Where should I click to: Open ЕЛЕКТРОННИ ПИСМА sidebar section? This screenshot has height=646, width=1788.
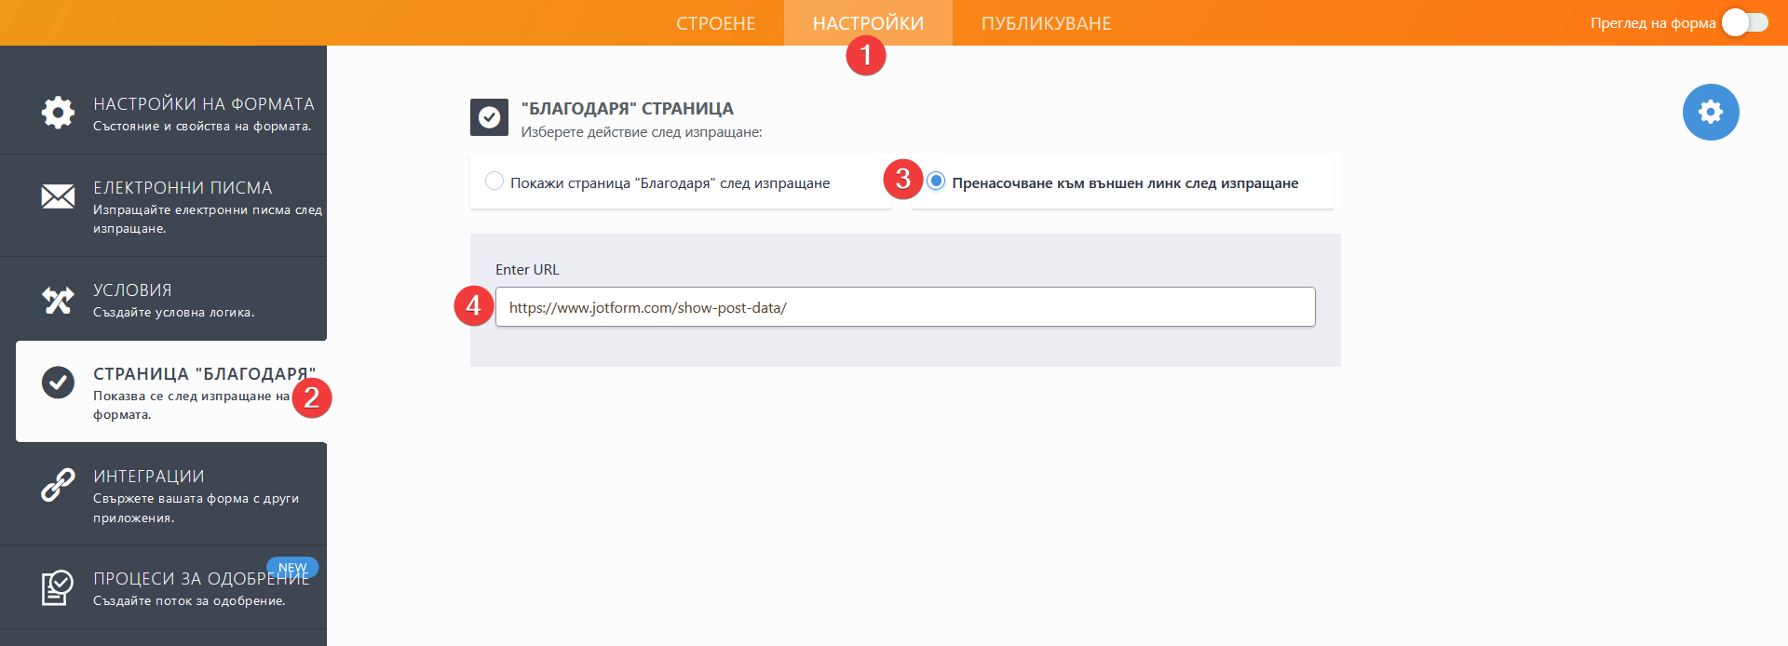point(163,206)
